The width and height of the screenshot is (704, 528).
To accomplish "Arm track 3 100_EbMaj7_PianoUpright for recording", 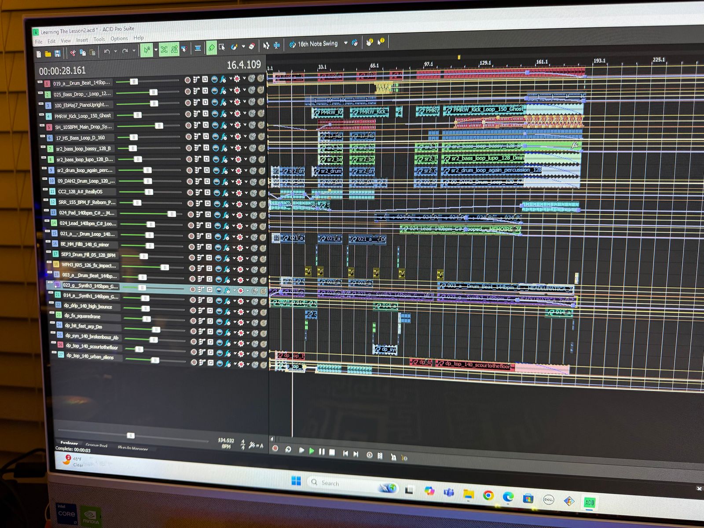I will 188,103.
